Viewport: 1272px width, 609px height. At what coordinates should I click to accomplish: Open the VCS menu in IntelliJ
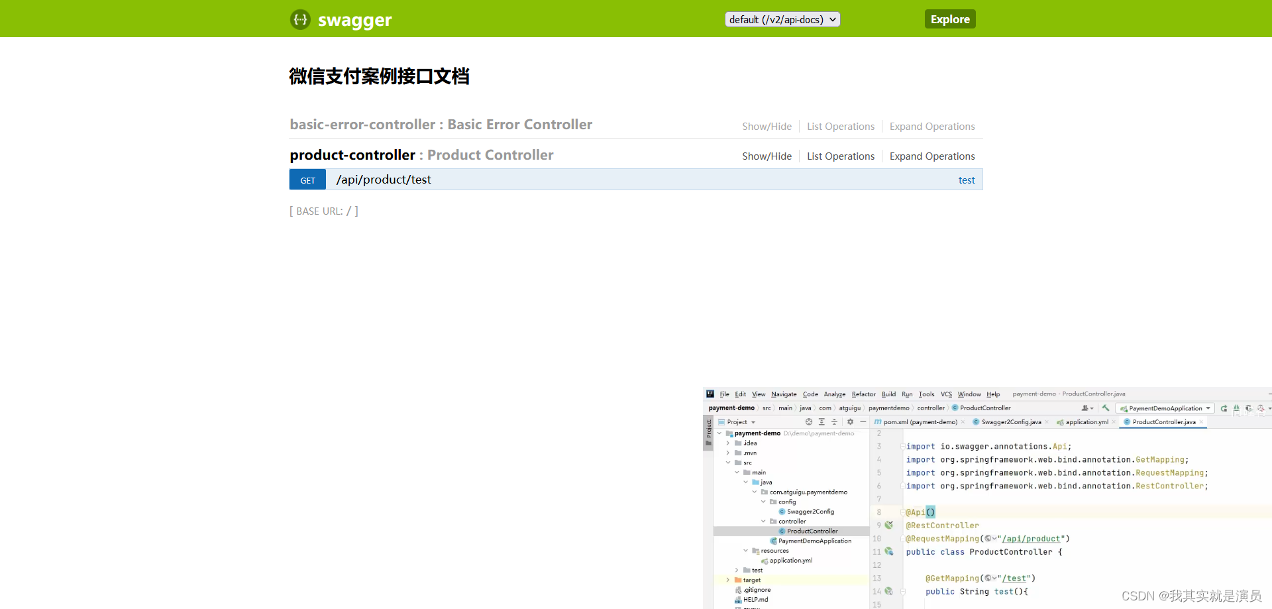point(946,394)
